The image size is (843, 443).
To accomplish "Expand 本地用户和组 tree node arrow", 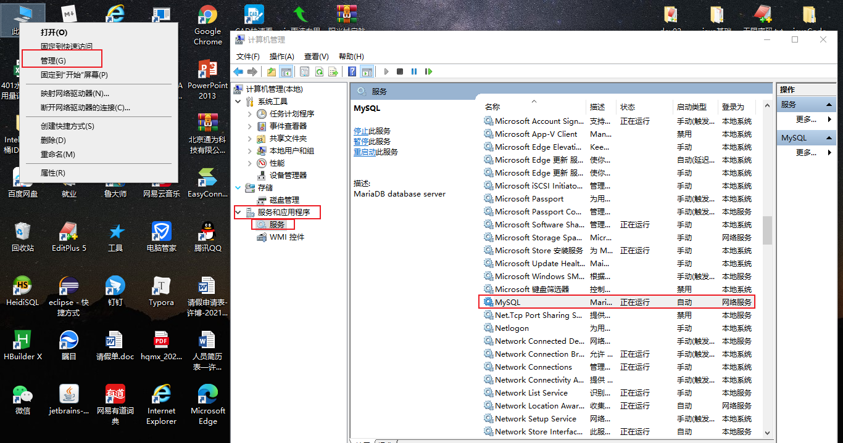I will [x=249, y=151].
